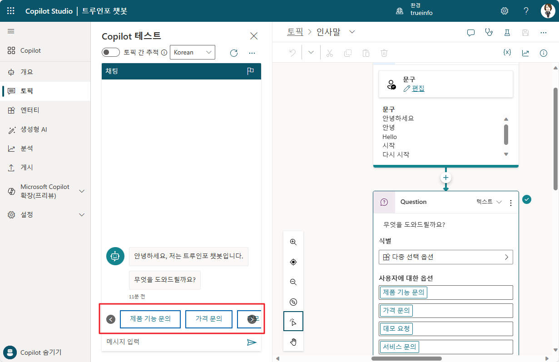Cut the selected node
Image resolution: width=559 pixels, height=362 pixels.
330,53
